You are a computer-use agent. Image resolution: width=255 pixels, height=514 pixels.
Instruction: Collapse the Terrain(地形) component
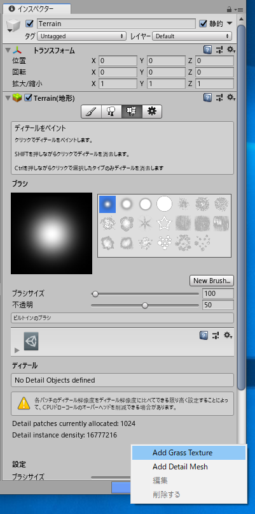(8, 98)
